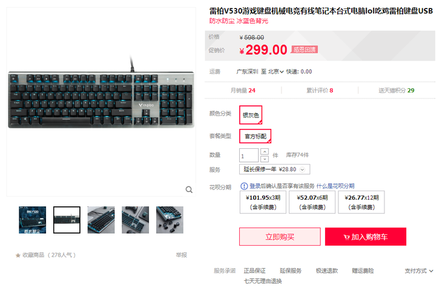This screenshot has width=442, height=288.
Task: Click the quantity input field
Action: click(249, 155)
